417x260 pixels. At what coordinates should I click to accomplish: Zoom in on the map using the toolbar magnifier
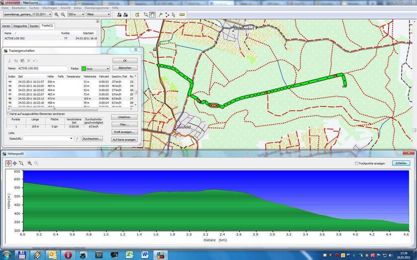56,14
